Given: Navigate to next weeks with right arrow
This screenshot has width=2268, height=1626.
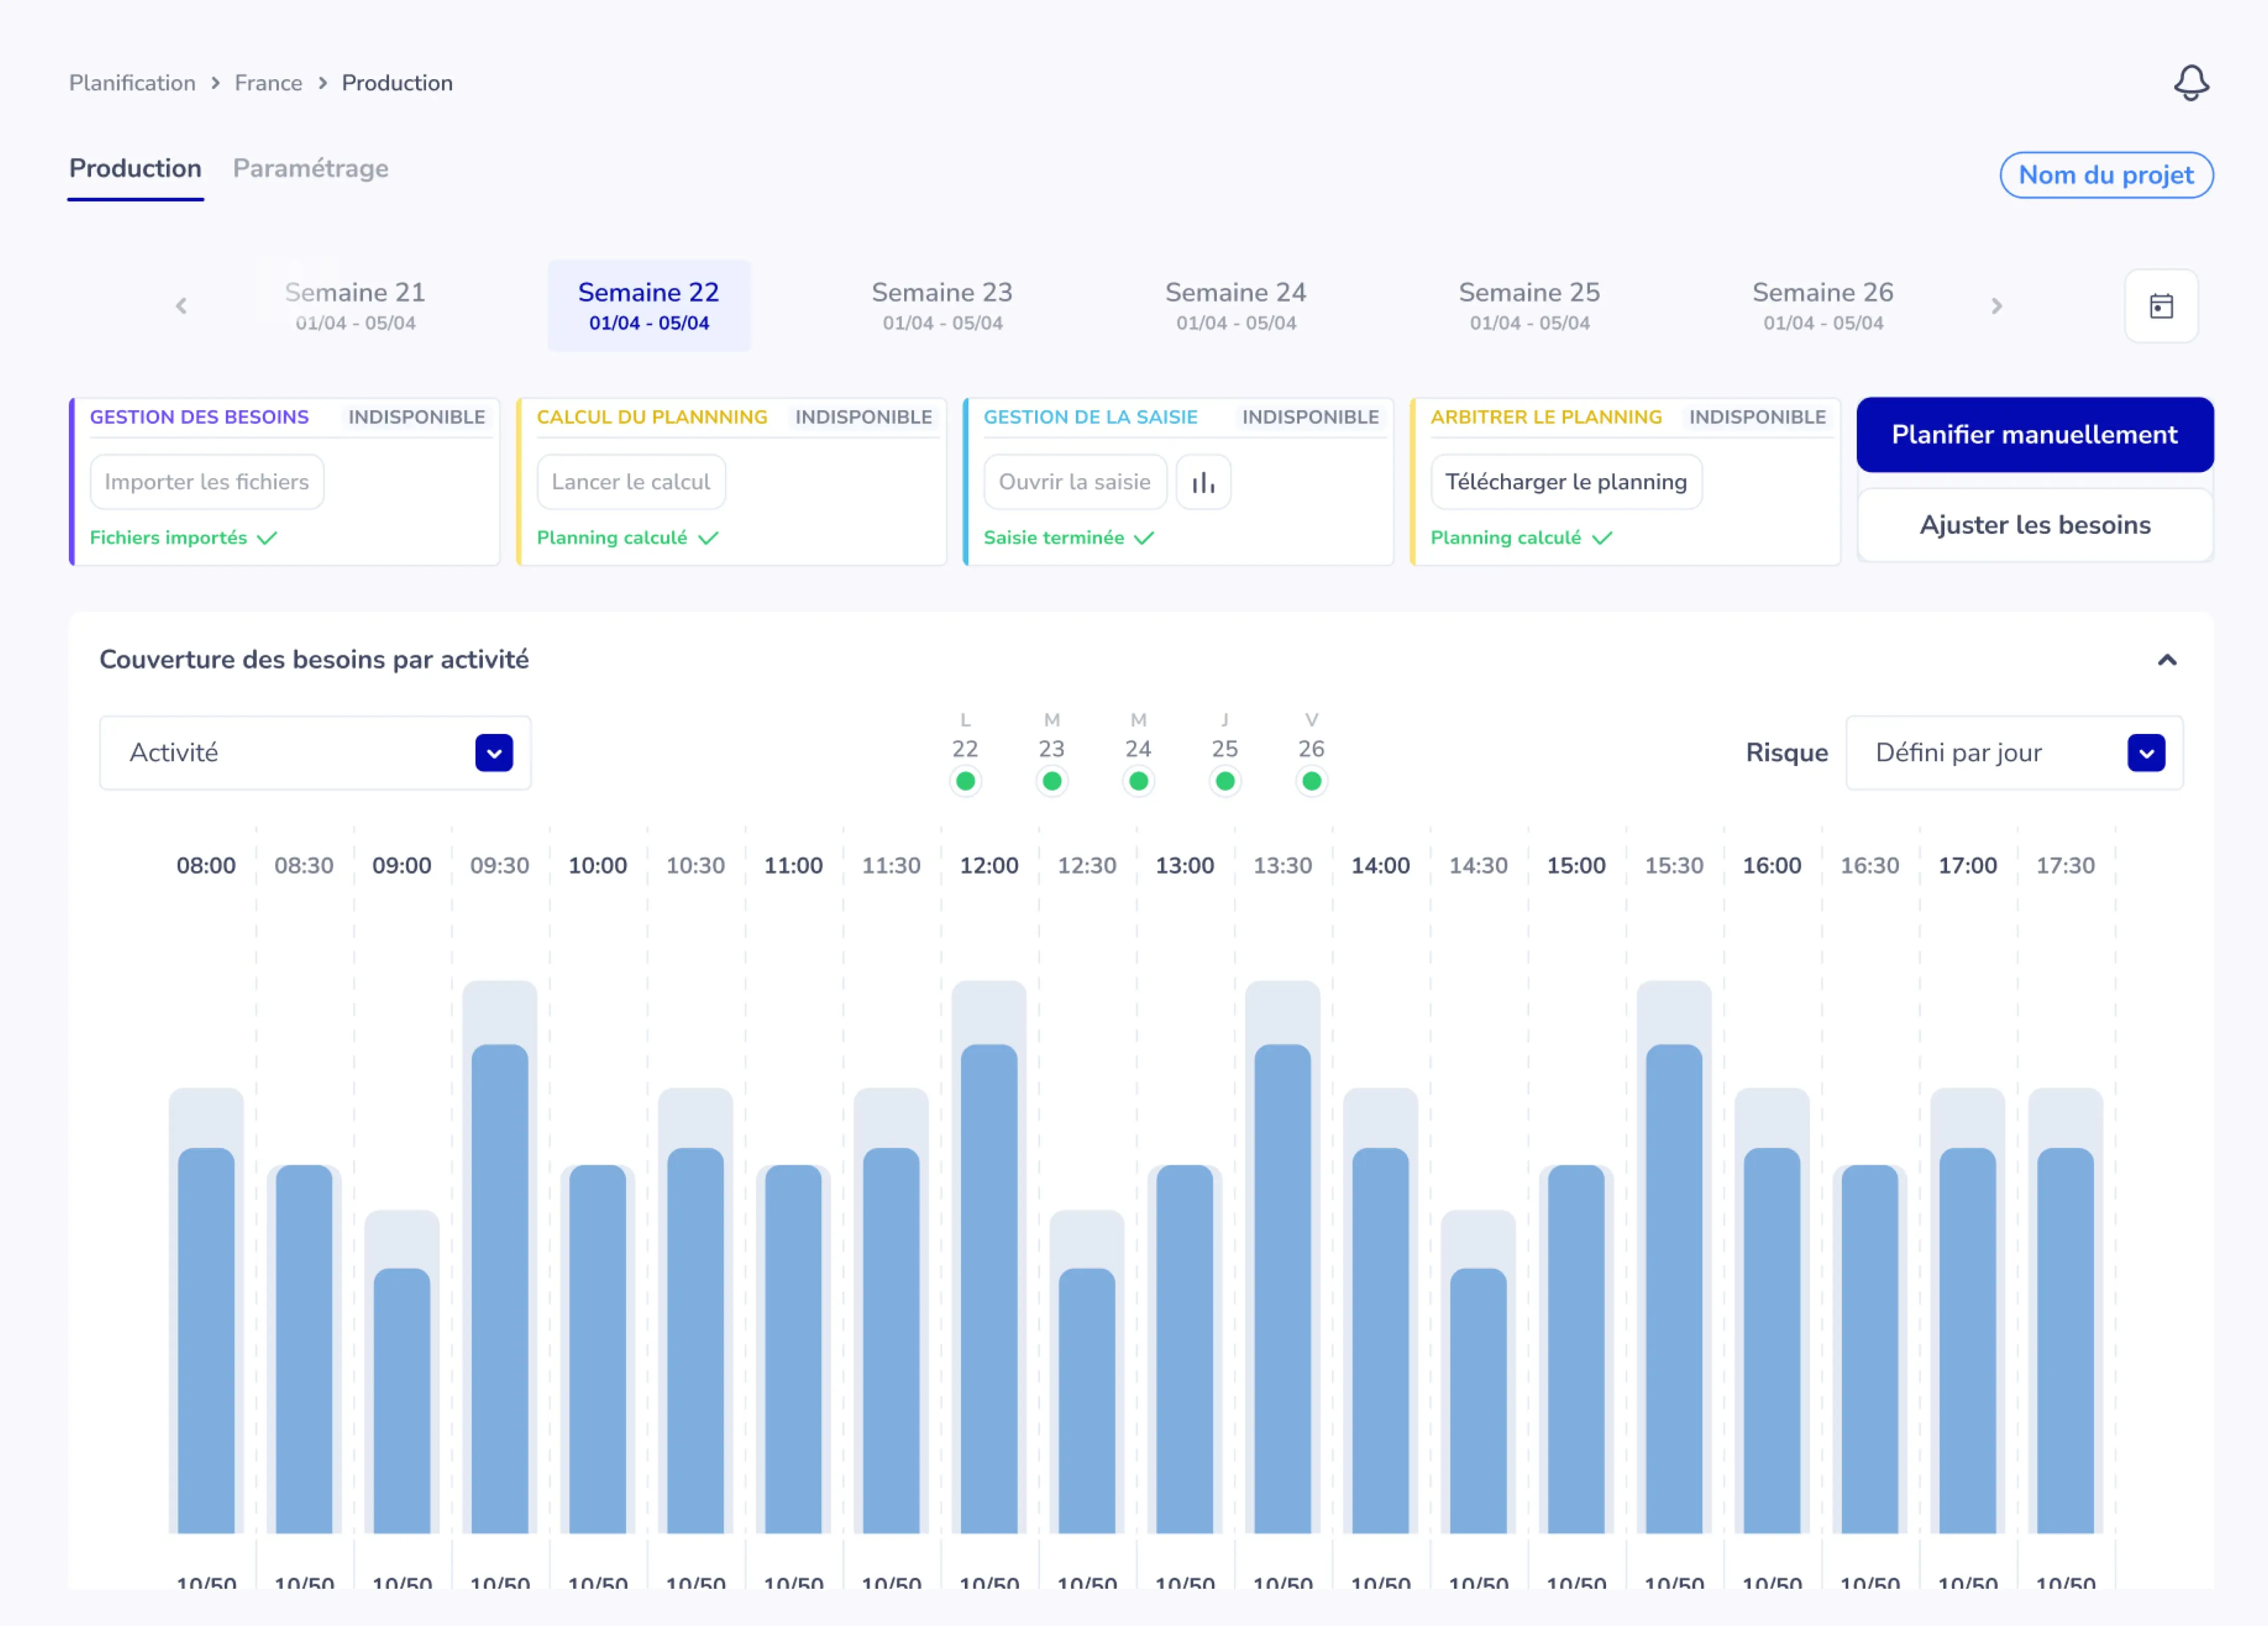Looking at the screenshot, I should pyautogui.click(x=1997, y=306).
